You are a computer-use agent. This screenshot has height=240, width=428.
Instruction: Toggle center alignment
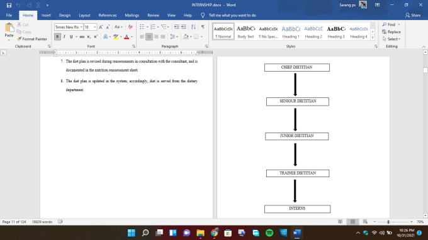pyautogui.click(x=149, y=36)
